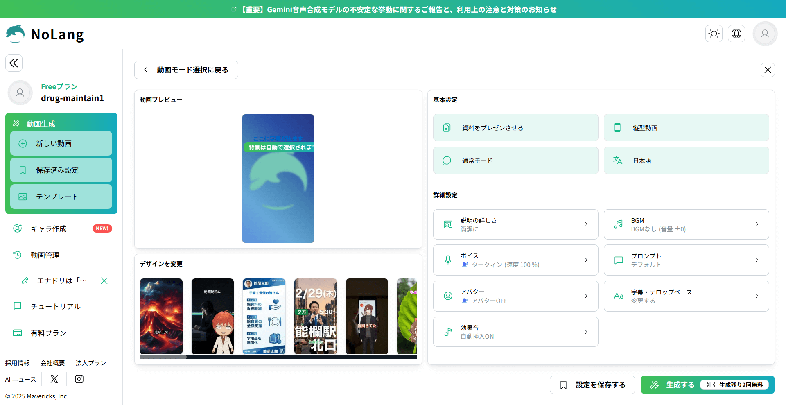The height and width of the screenshot is (405, 786).
Task: Close the エナドリは video entry
Action: point(104,281)
